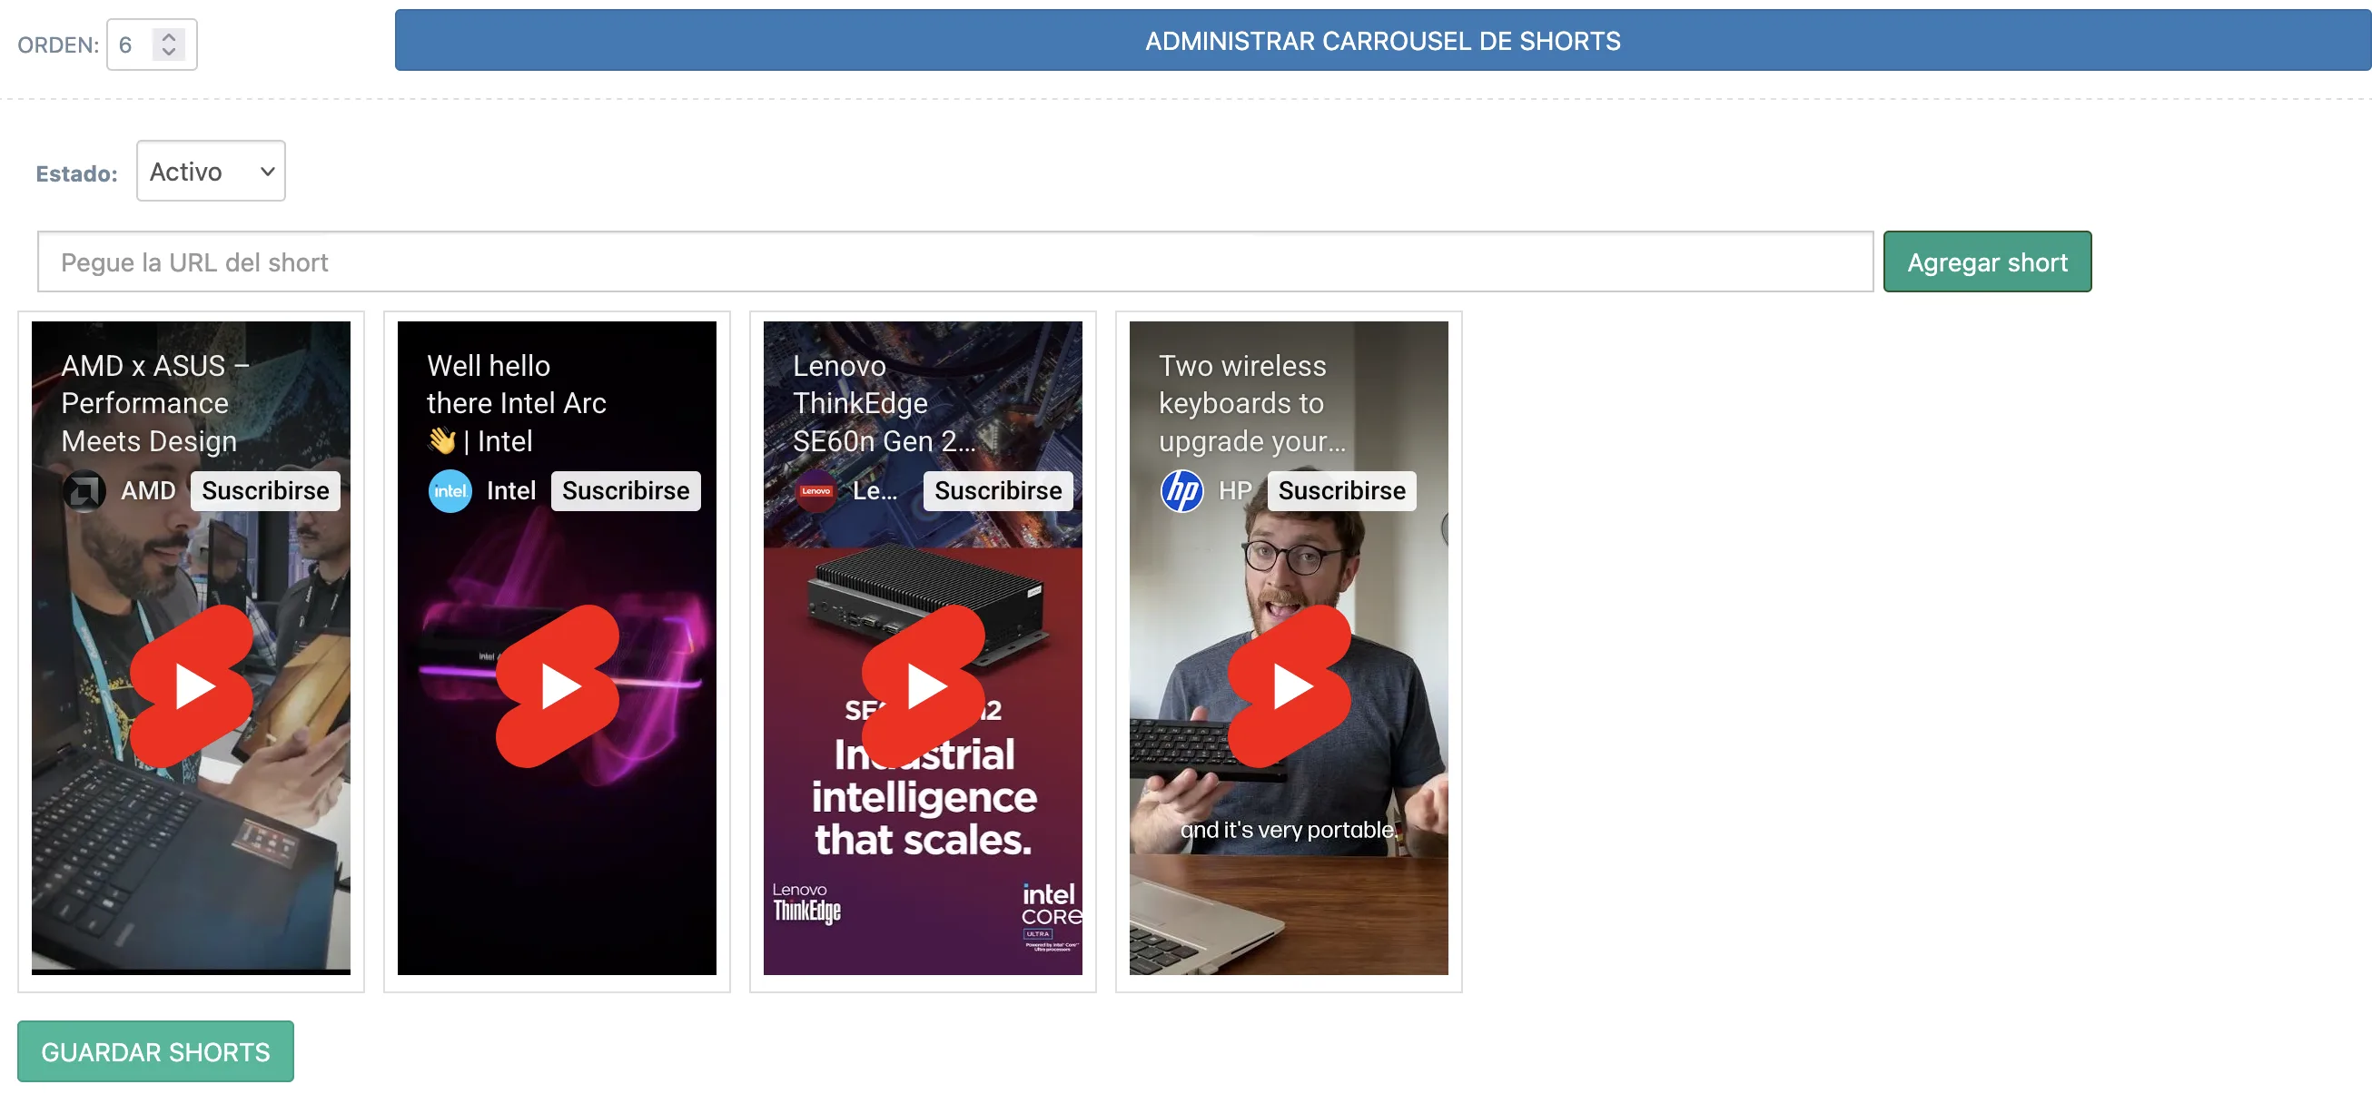Play the AMD x ASUS short
This screenshot has height=1104, width=2372.
192,686
